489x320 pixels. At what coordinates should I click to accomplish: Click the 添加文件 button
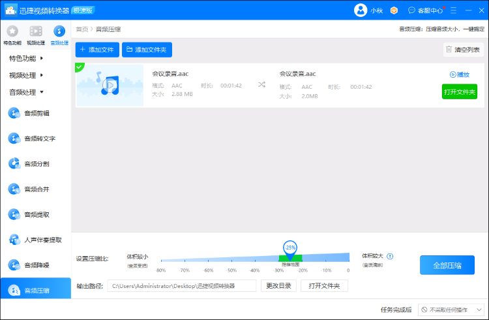[x=96, y=50]
